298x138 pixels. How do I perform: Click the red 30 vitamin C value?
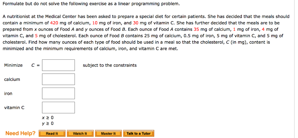136,23
